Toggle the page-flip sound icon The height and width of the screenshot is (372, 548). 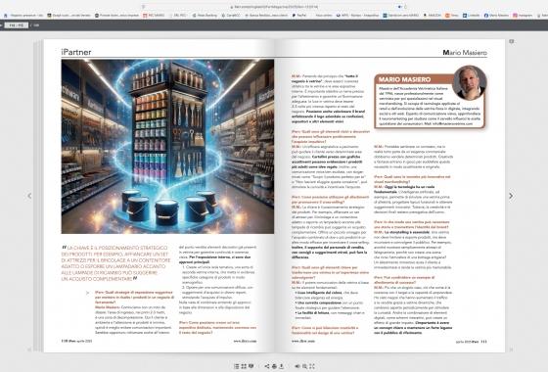click(297, 366)
